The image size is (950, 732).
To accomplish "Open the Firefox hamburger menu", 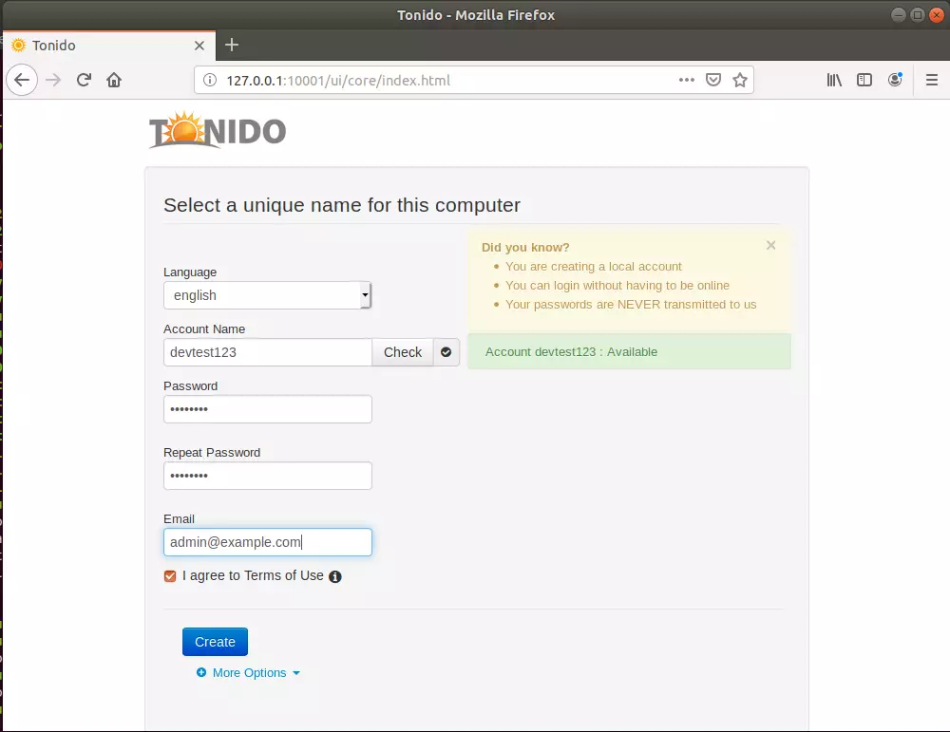I will click(x=932, y=80).
